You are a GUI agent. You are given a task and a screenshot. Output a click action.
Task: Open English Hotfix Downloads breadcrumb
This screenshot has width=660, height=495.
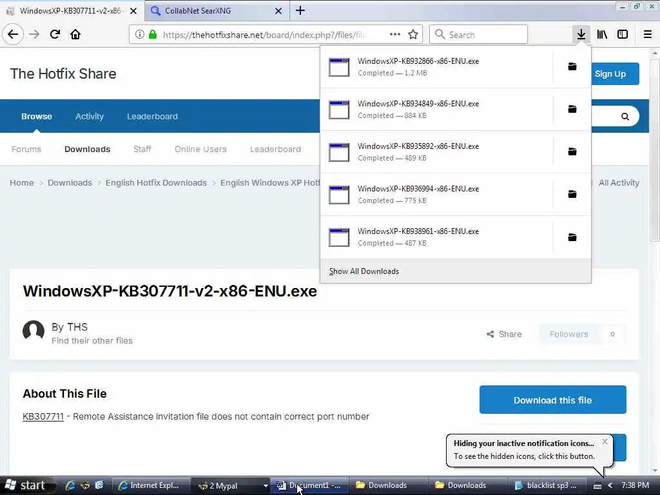click(x=156, y=182)
